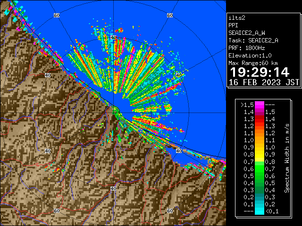
Task: Pick the bright green legend band beside 0.6
Action: click(260, 169)
